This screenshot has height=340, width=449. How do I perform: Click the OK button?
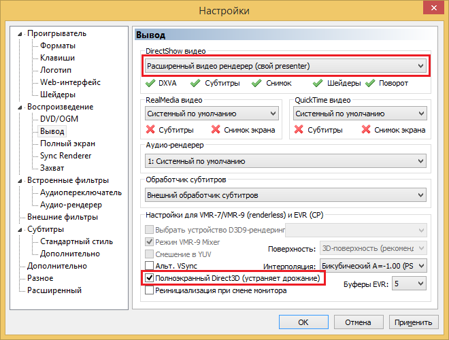point(303,322)
